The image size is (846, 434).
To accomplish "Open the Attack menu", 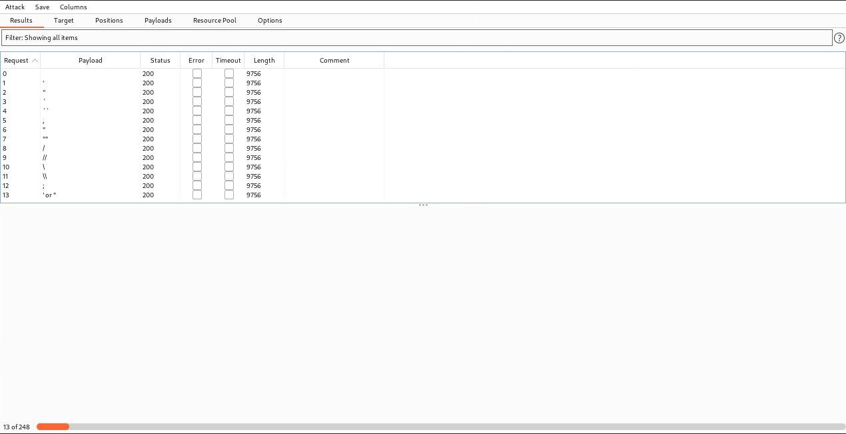I will point(15,7).
